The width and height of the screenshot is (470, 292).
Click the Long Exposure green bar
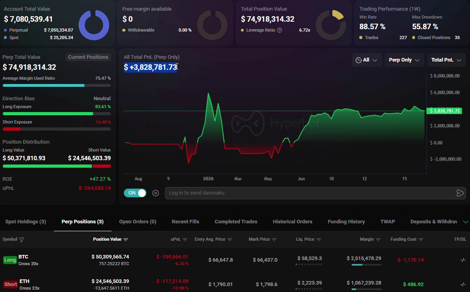(57, 114)
